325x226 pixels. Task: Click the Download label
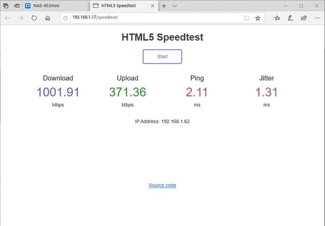click(x=58, y=78)
